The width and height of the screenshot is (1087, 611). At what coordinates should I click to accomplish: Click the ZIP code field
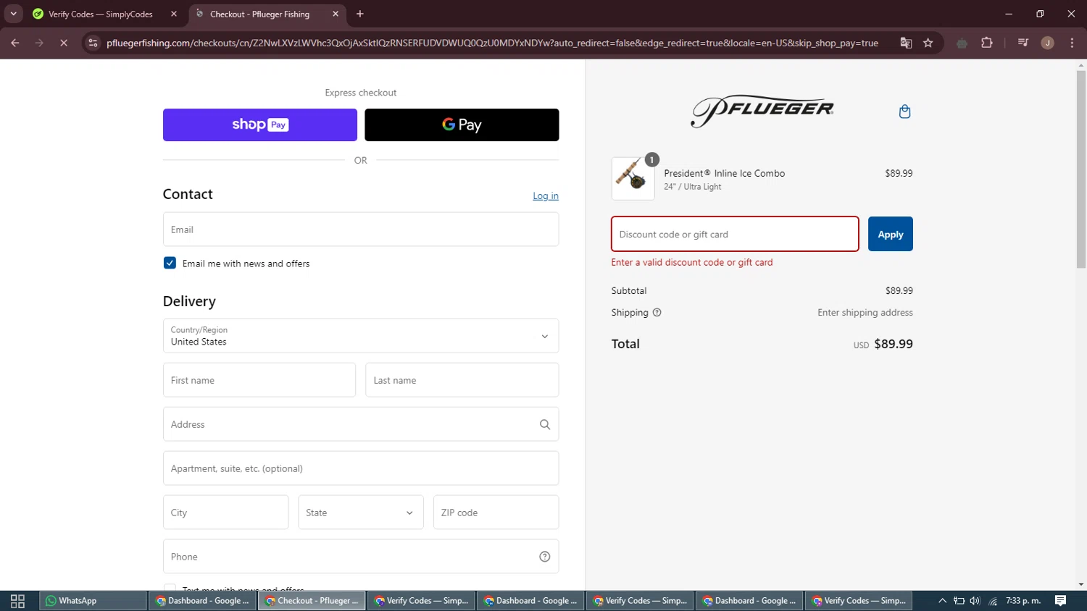click(x=496, y=513)
